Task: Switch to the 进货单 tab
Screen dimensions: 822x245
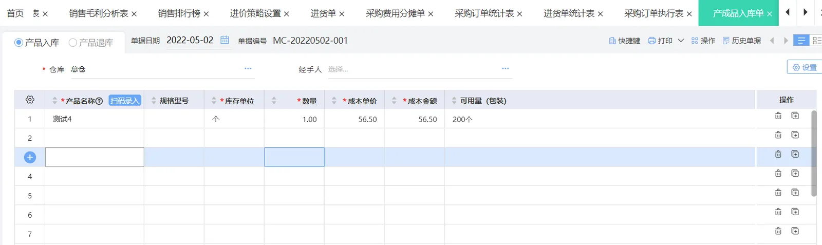Action: [323, 13]
